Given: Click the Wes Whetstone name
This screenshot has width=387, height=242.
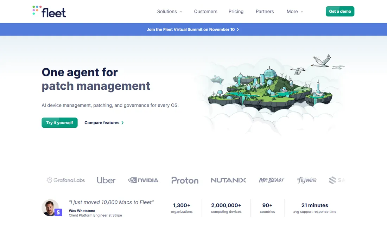Looking at the screenshot, I should pos(82,211).
